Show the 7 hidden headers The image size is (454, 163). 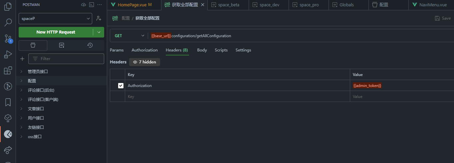144,62
